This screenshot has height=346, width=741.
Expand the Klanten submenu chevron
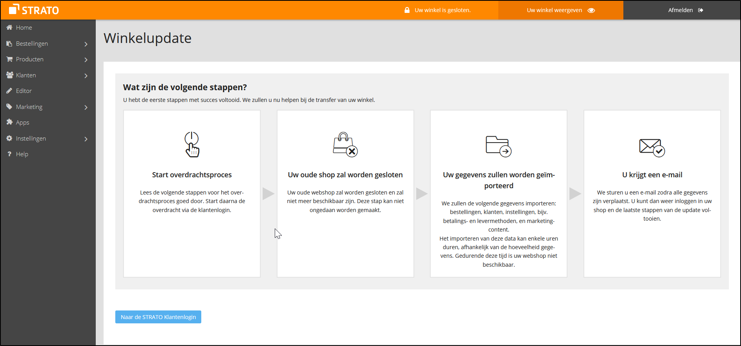tap(86, 75)
